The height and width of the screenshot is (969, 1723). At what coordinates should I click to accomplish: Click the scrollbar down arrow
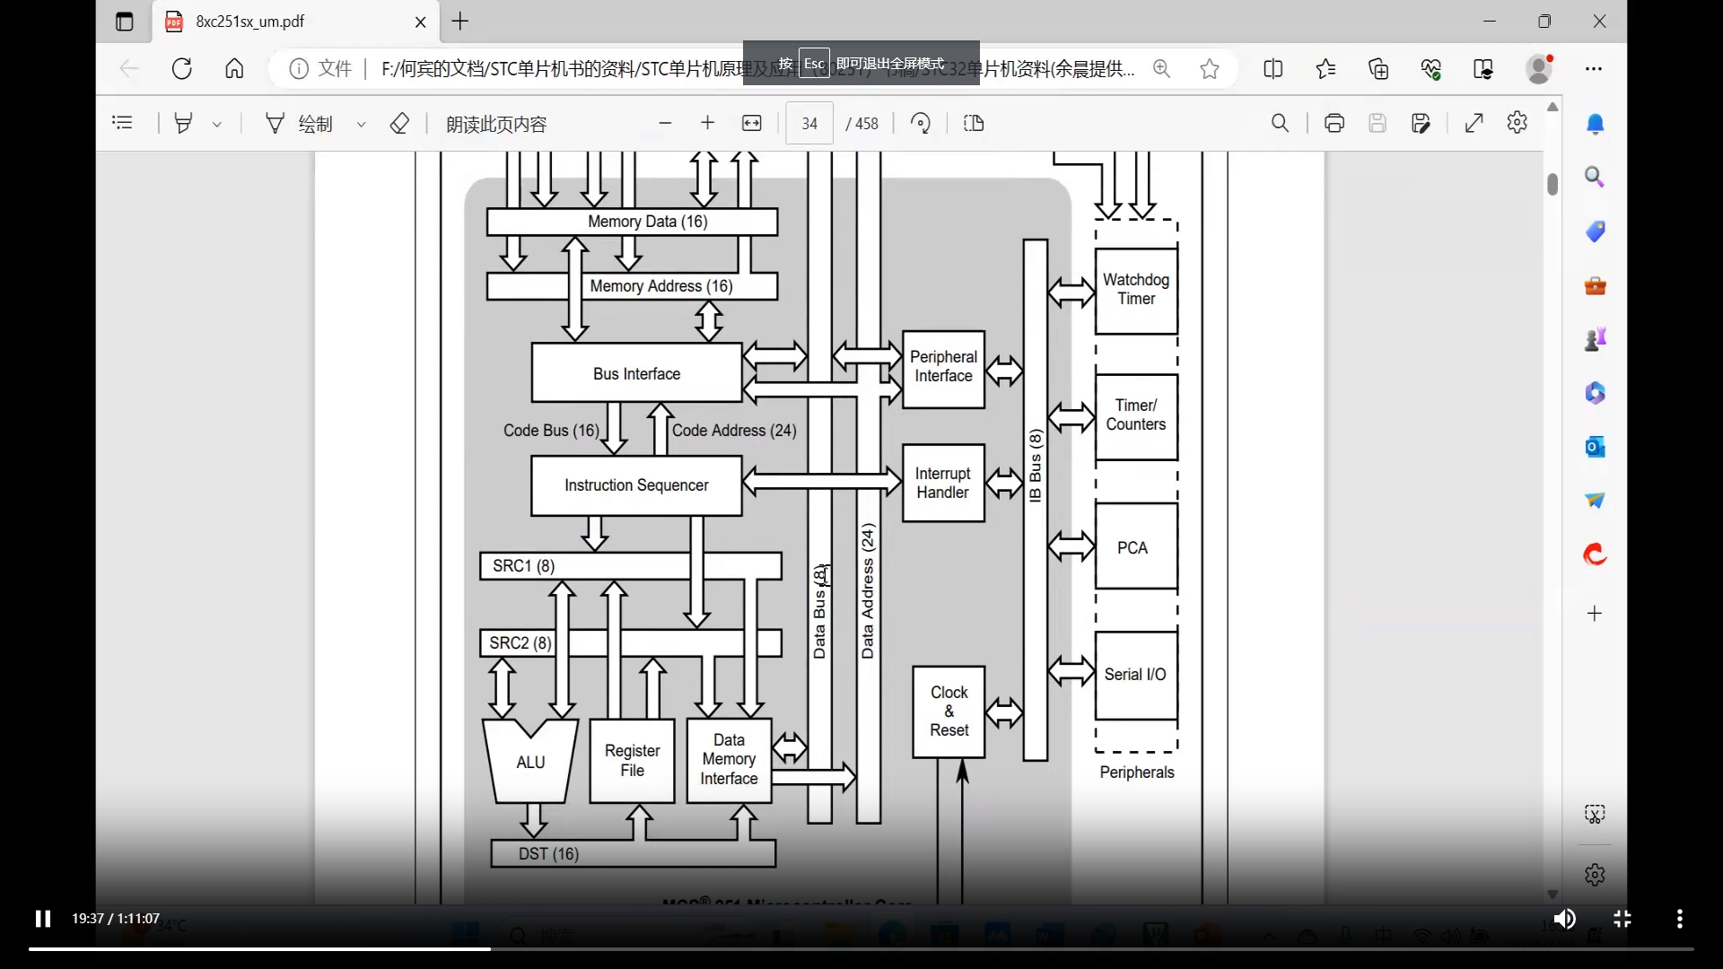(1552, 895)
